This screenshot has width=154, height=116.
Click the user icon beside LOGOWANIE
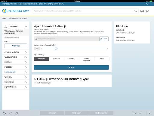(6, 27)
